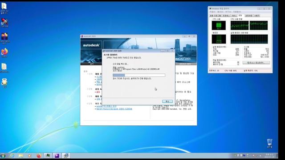Click the Task Manager taskbar button
Image resolution: width=285 pixels, height=160 pixels.
(x=48, y=156)
